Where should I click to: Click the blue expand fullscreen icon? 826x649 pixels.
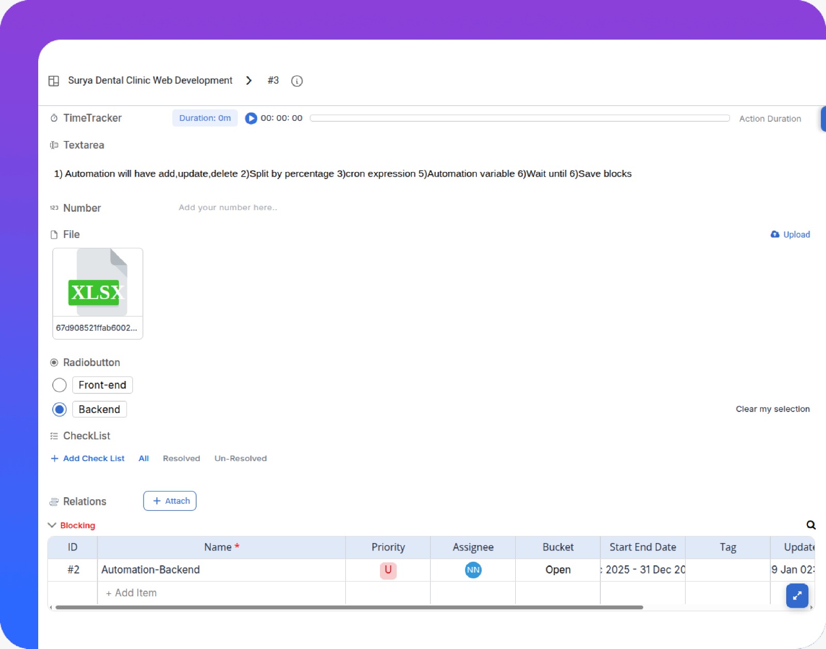(x=797, y=596)
